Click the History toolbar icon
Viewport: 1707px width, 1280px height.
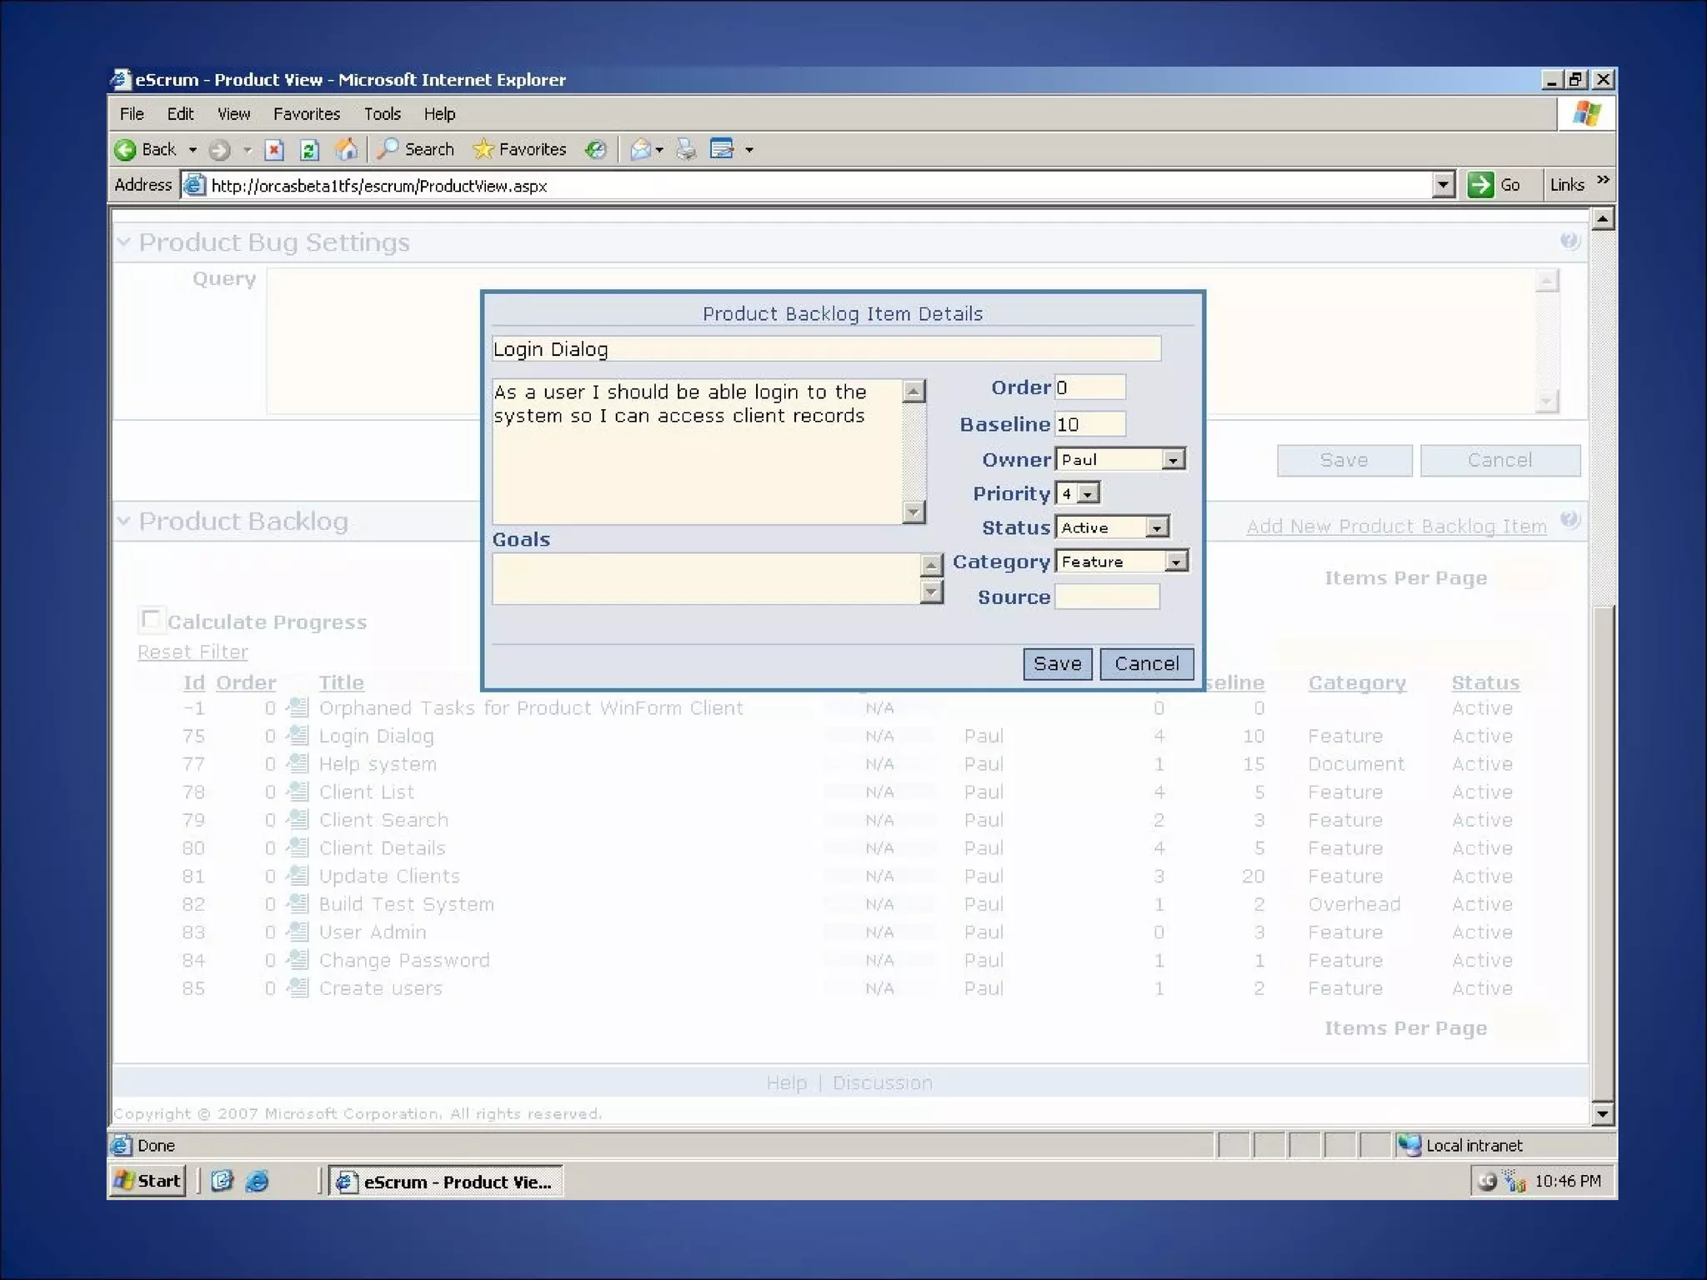pos(595,150)
